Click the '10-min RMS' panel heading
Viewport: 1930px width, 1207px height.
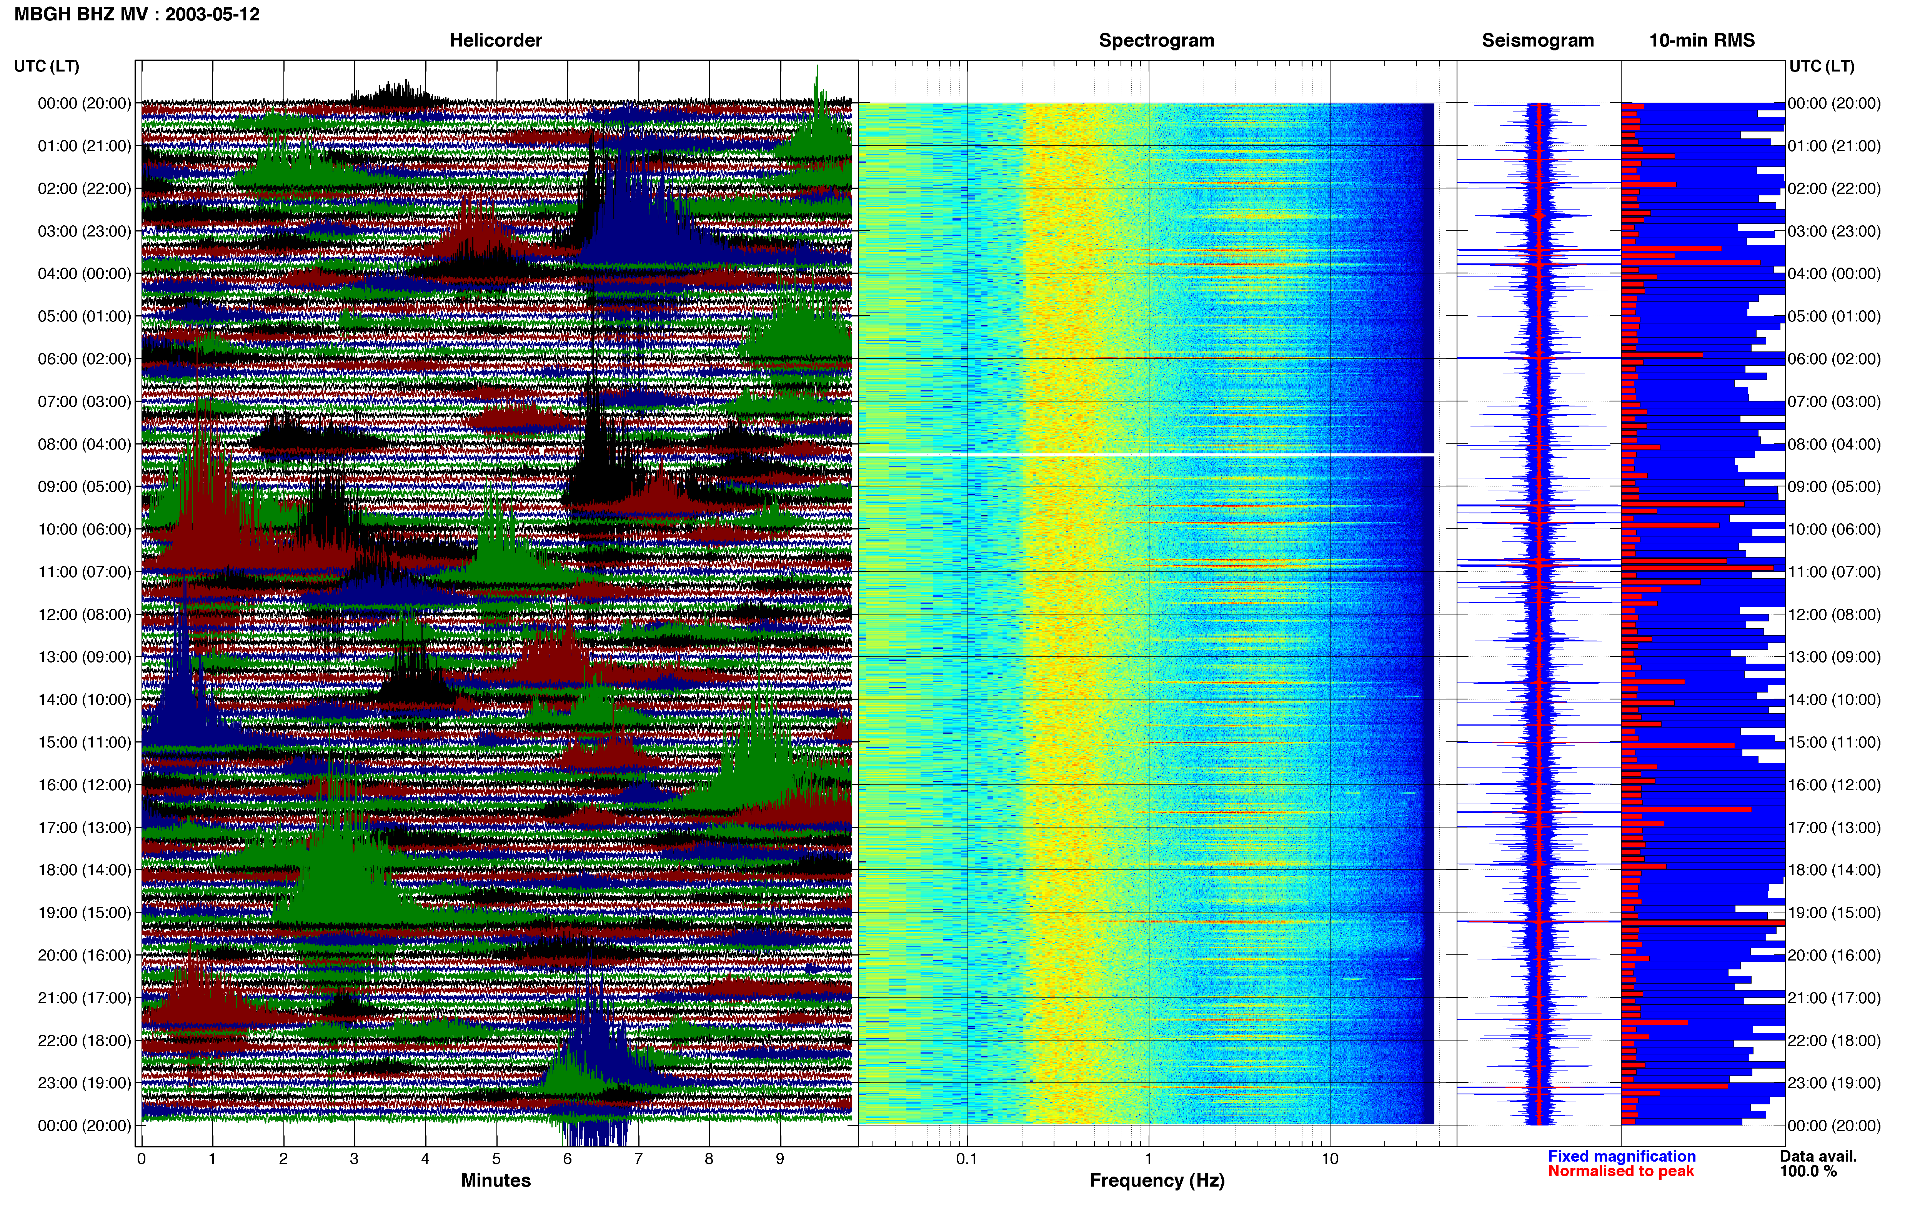[1701, 41]
